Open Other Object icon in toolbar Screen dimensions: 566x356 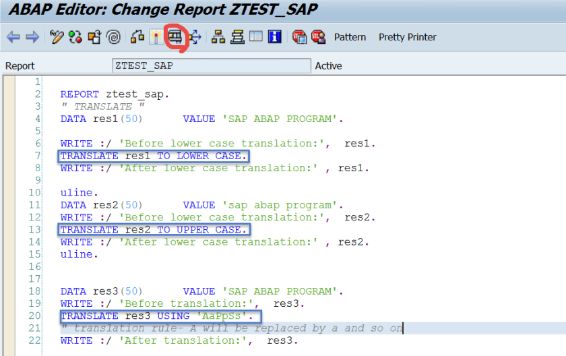click(94, 37)
